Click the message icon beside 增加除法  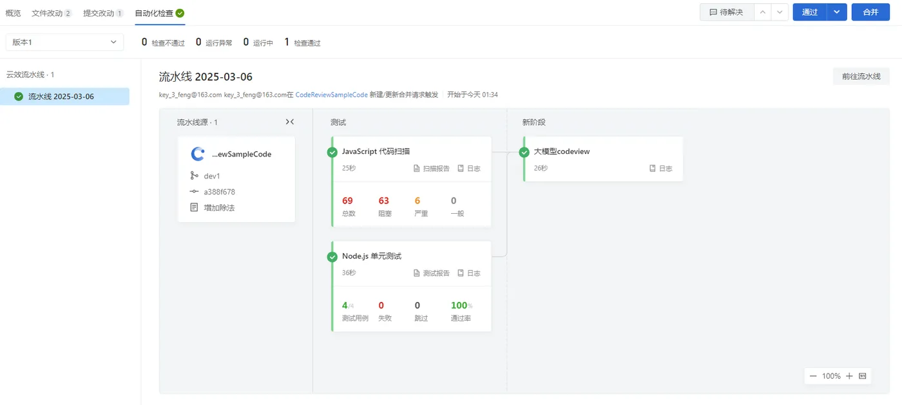pos(194,207)
